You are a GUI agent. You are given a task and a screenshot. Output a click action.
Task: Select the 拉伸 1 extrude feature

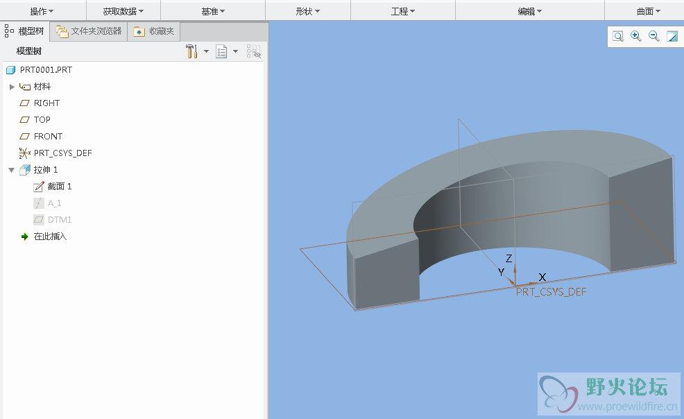click(46, 169)
